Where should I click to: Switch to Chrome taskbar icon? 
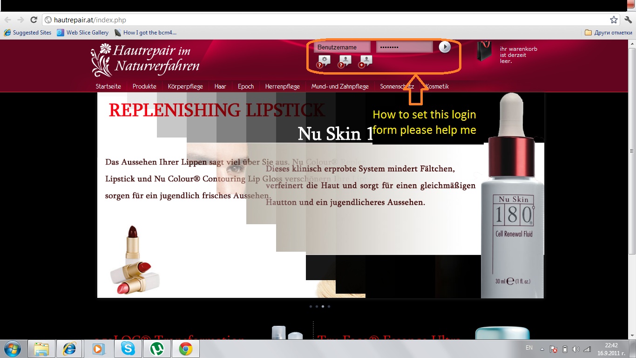pos(185,349)
